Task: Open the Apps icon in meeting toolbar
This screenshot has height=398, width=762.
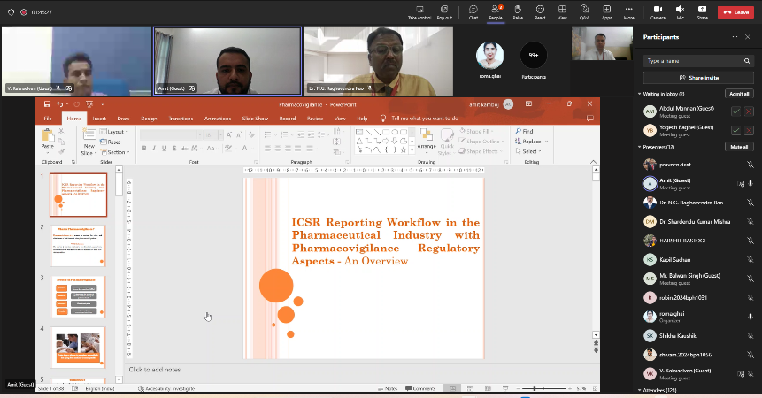Action: [x=607, y=11]
